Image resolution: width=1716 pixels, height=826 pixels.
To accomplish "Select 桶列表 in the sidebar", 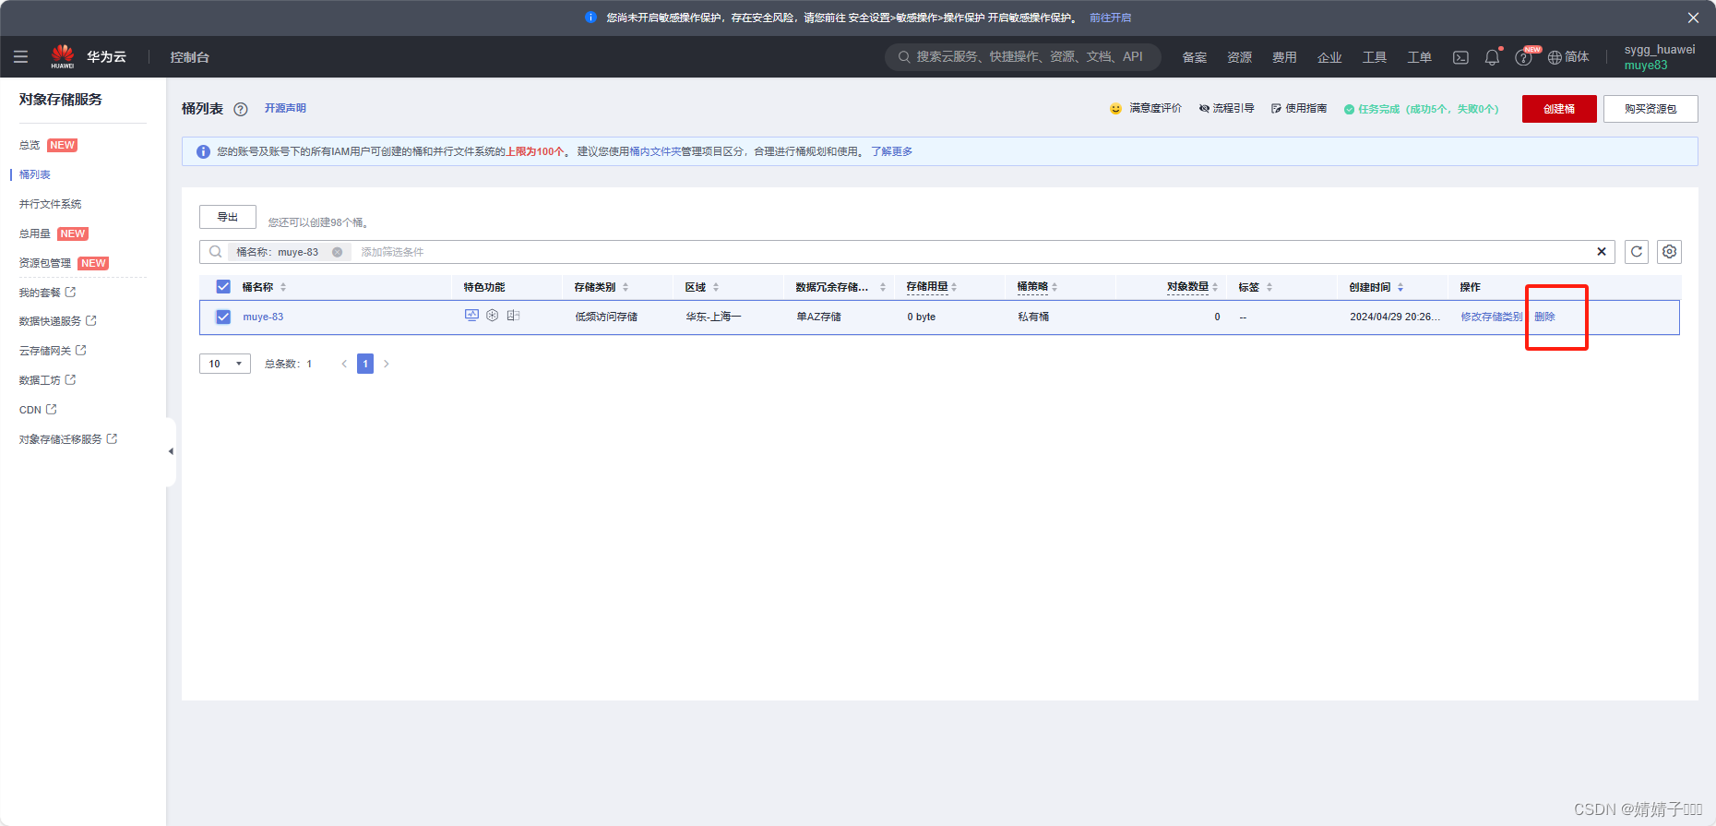I will click(35, 174).
